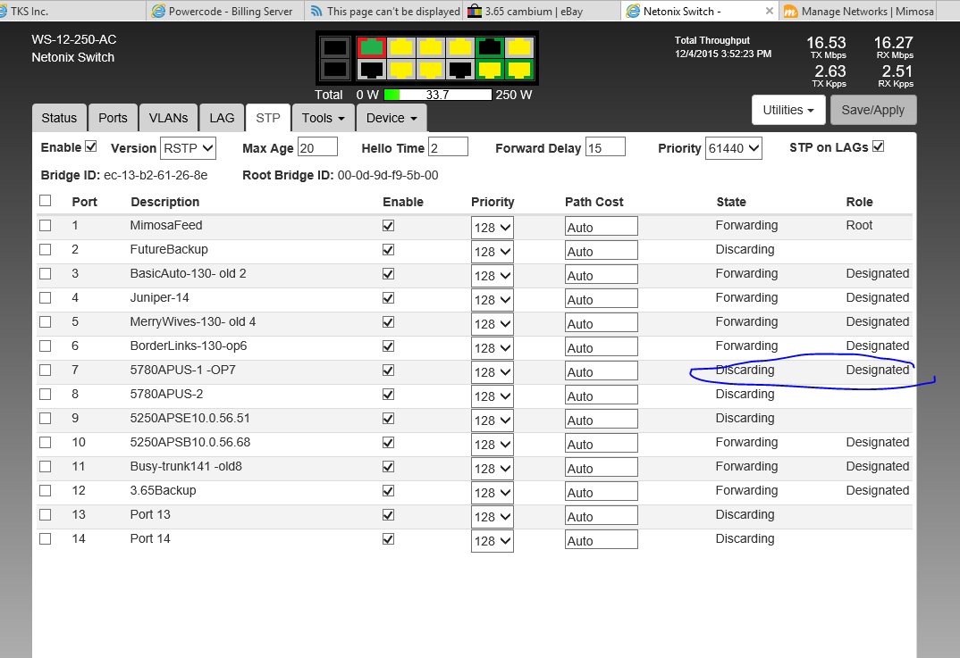This screenshot has width=960, height=658.
Task: Switch to the VLANs tab
Action: (x=168, y=117)
